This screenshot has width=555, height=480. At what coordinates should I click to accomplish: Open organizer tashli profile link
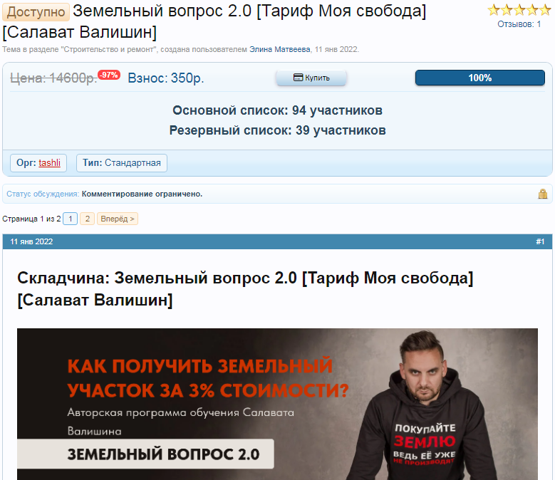[50, 162]
